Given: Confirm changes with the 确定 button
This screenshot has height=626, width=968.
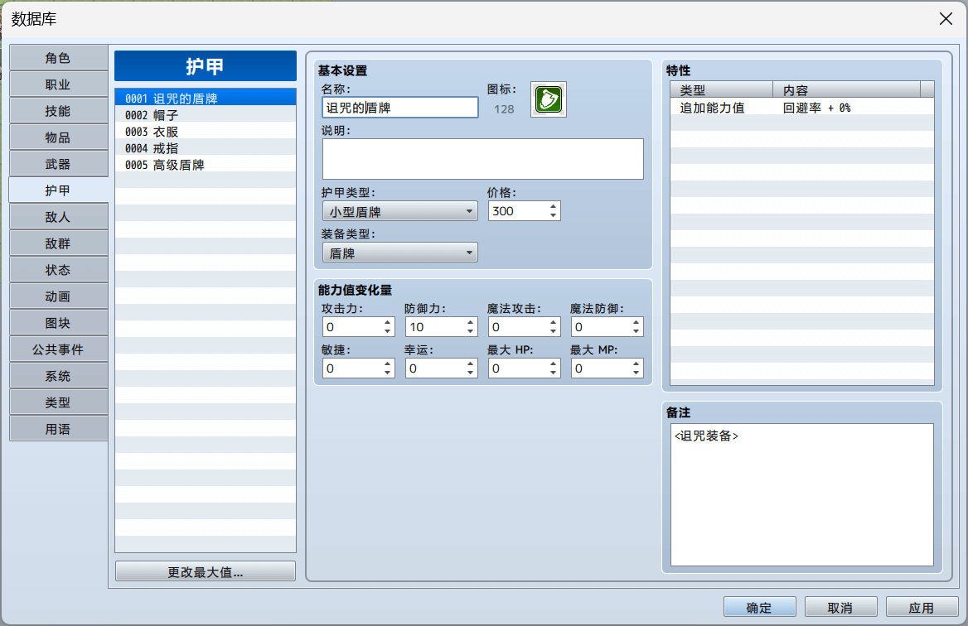Looking at the screenshot, I should pos(759,606).
